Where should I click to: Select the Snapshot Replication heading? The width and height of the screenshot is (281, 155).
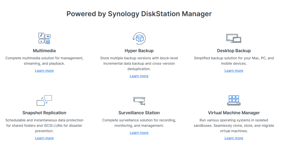point(44,113)
